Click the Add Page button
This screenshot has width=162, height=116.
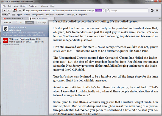(x=42, y=22)
